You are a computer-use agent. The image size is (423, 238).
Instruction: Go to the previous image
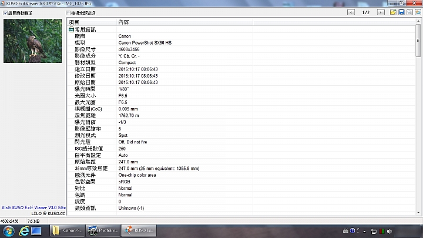tap(351, 12)
